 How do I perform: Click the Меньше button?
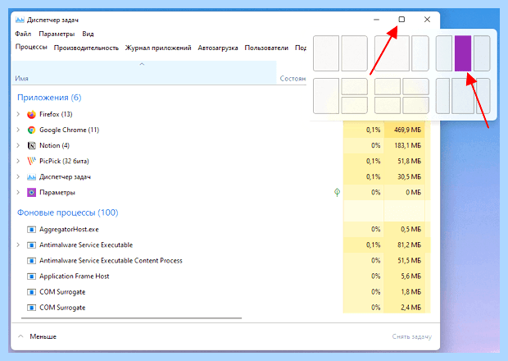tap(43, 336)
